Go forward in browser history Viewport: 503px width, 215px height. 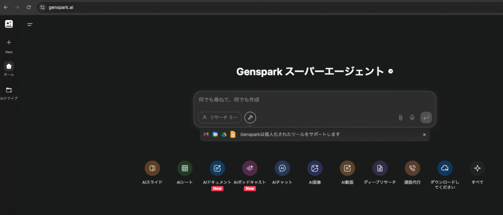click(x=17, y=7)
